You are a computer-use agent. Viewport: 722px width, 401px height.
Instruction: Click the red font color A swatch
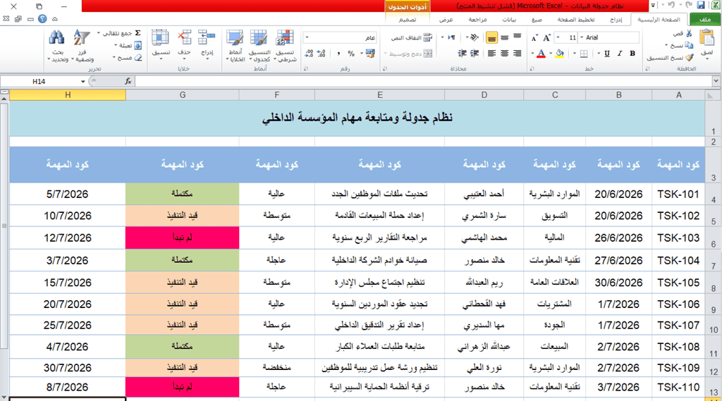(541, 54)
